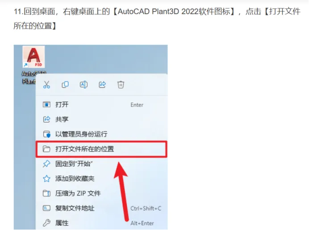This screenshot has width=309, height=230.
Task: Choose 添加到收藏夹 menu entry
Action: point(101,178)
